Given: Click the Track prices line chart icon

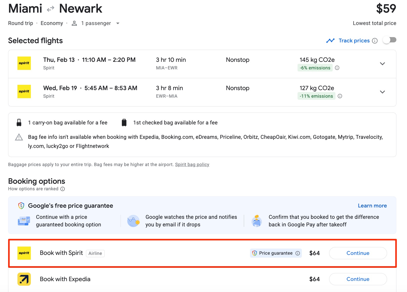Looking at the screenshot, I should (x=330, y=40).
